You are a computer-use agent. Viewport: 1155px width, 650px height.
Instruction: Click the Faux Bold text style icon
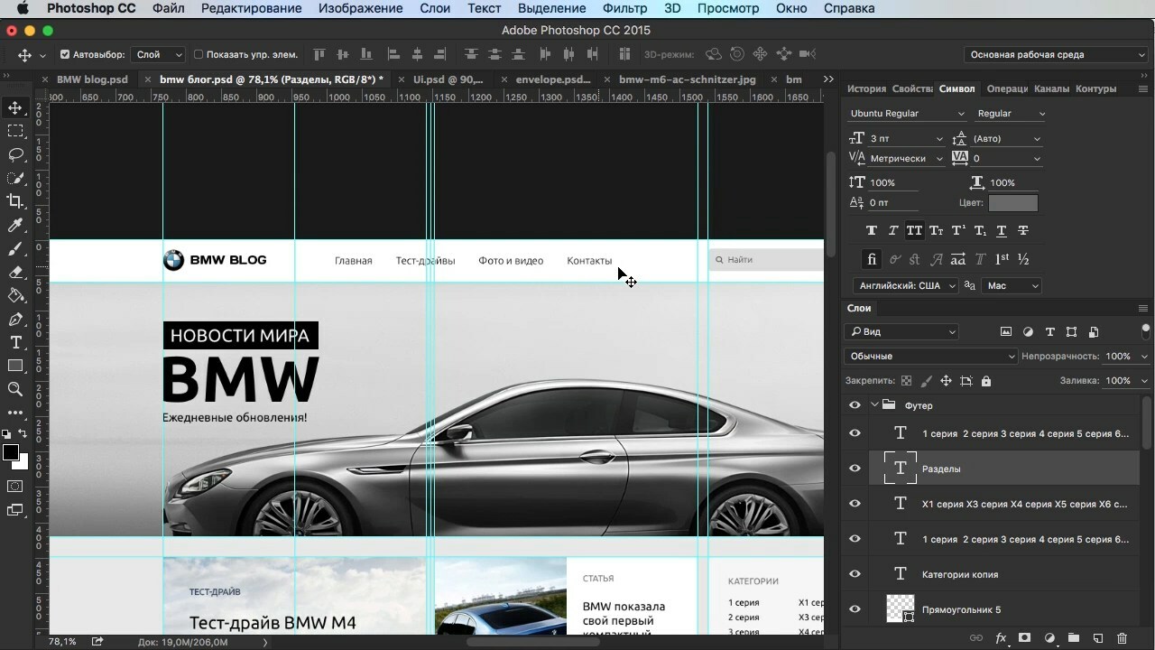point(872,230)
